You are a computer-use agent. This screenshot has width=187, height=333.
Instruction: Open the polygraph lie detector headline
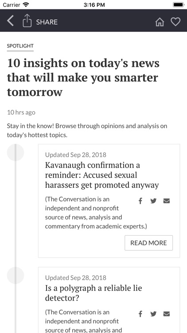(93, 293)
